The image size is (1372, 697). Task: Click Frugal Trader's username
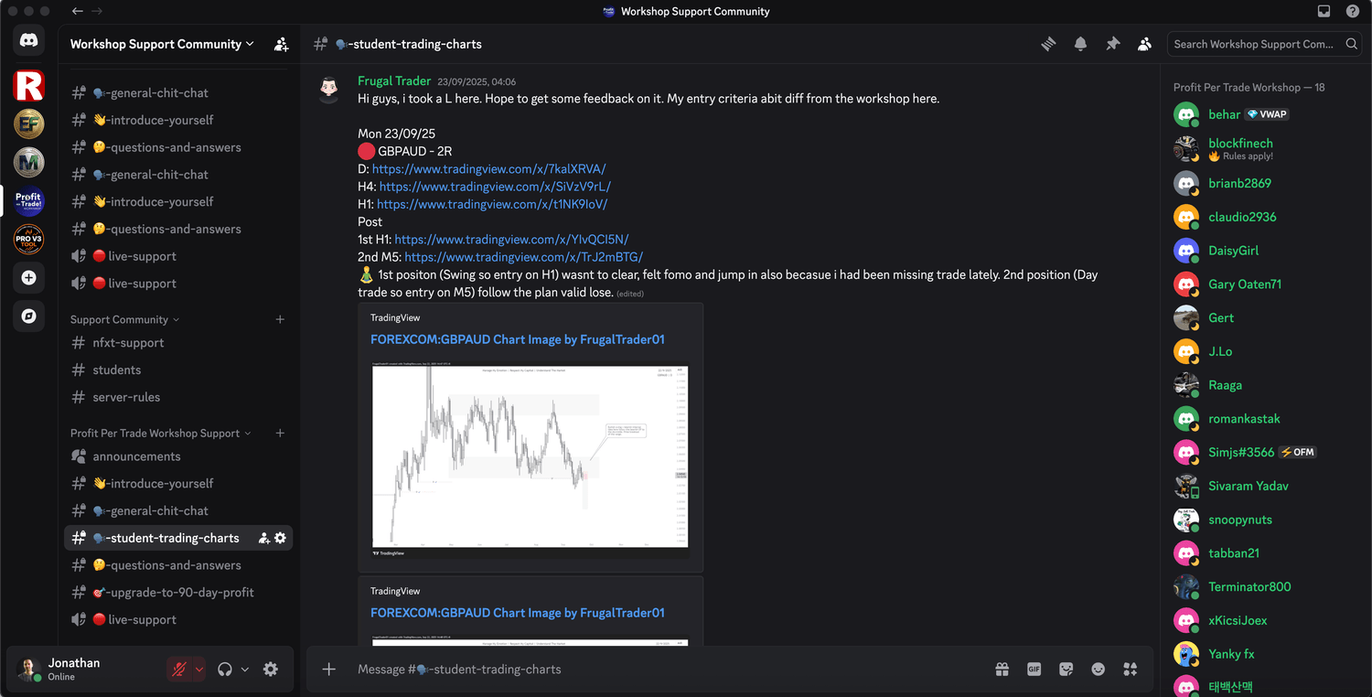pyautogui.click(x=394, y=80)
